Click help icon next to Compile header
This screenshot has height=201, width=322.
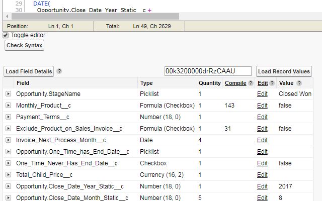pyautogui.click(x=251, y=83)
